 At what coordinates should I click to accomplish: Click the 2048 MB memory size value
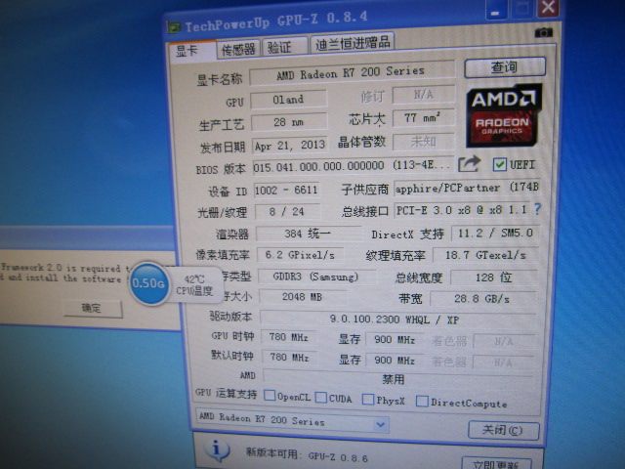[x=302, y=297]
